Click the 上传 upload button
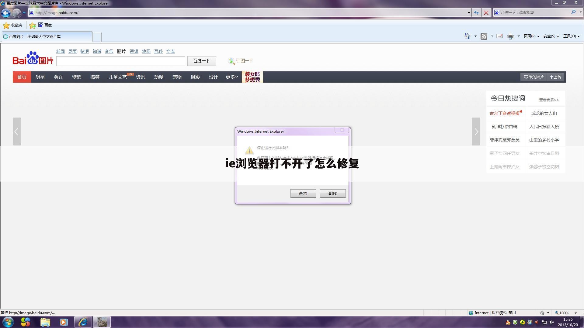 pos(555,77)
